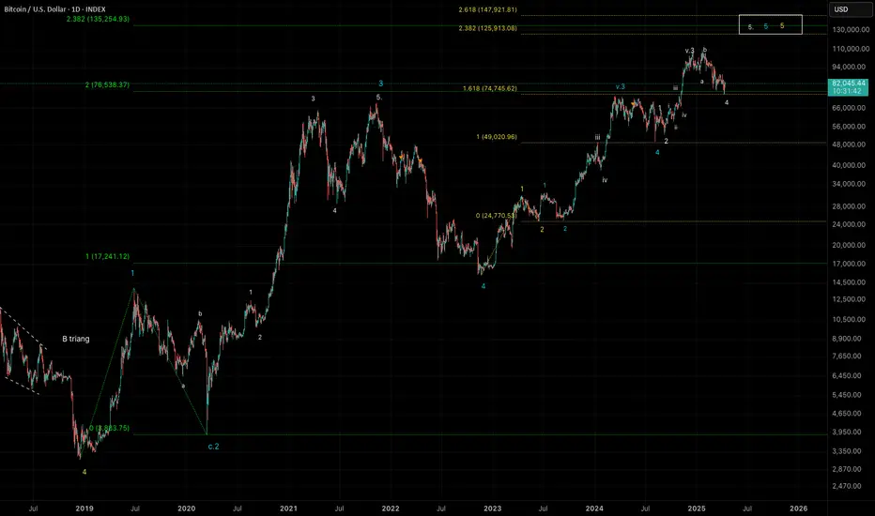Image resolution: width=875 pixels, height=516 pixels.
Task: Click the 94,000.00 price axis label
Action: (849, 67)
